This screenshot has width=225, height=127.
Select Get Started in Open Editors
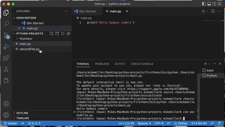coord(42,23)
